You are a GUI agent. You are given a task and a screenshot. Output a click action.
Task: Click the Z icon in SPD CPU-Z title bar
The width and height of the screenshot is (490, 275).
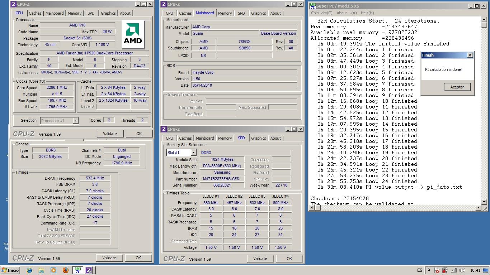pyautogui.click(x=164, y=129)
